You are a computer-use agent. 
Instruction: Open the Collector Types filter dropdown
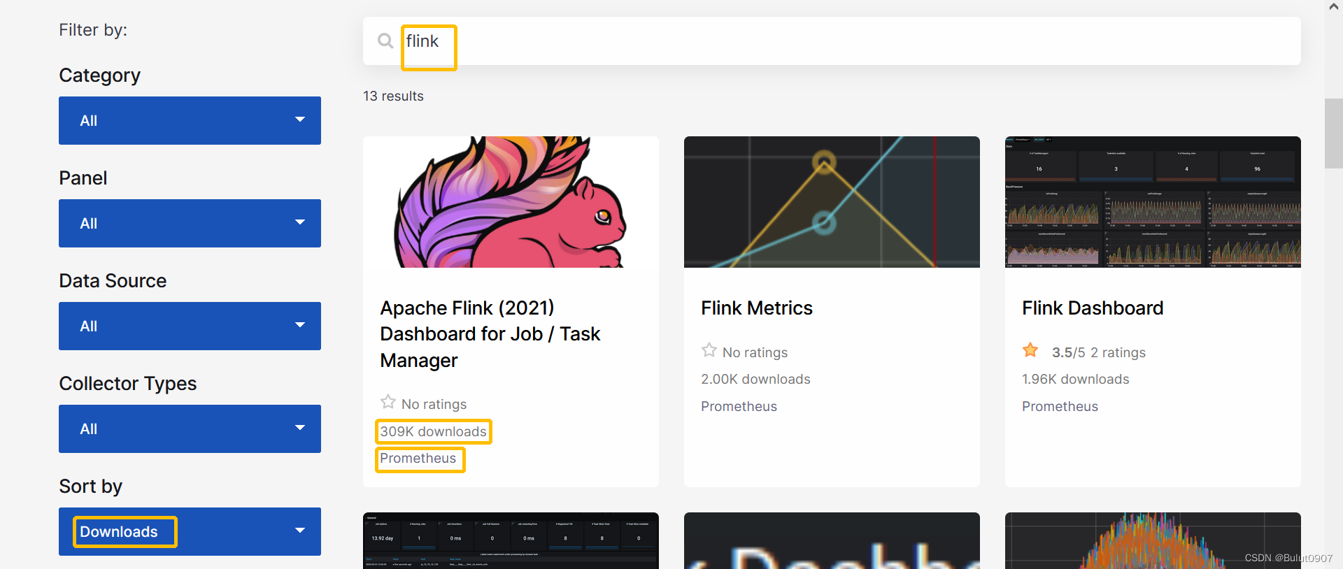(x=190, y=428)
